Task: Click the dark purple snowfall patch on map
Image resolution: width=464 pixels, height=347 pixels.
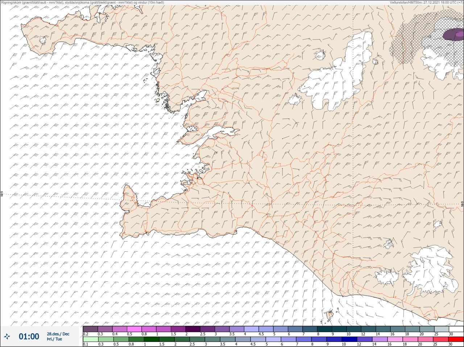Action: (x=453, y=34)
